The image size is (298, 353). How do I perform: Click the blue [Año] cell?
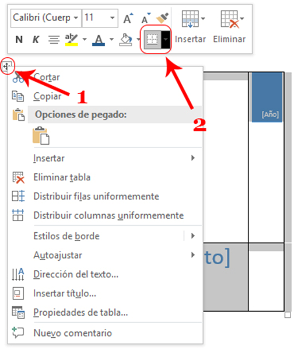coord(267,97)
